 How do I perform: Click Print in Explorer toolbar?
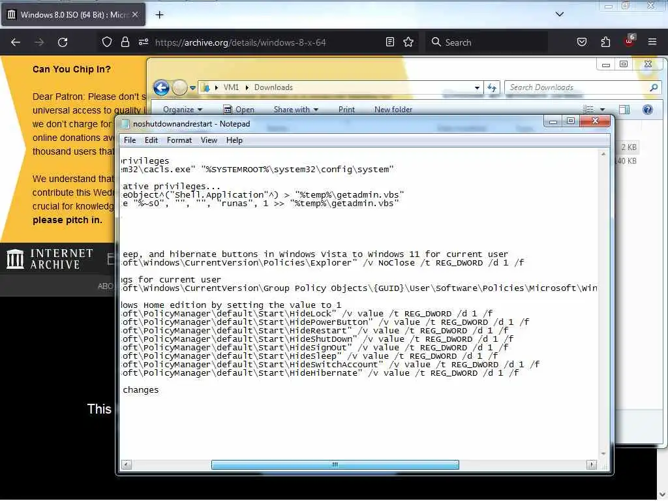(x=346, y=110)
